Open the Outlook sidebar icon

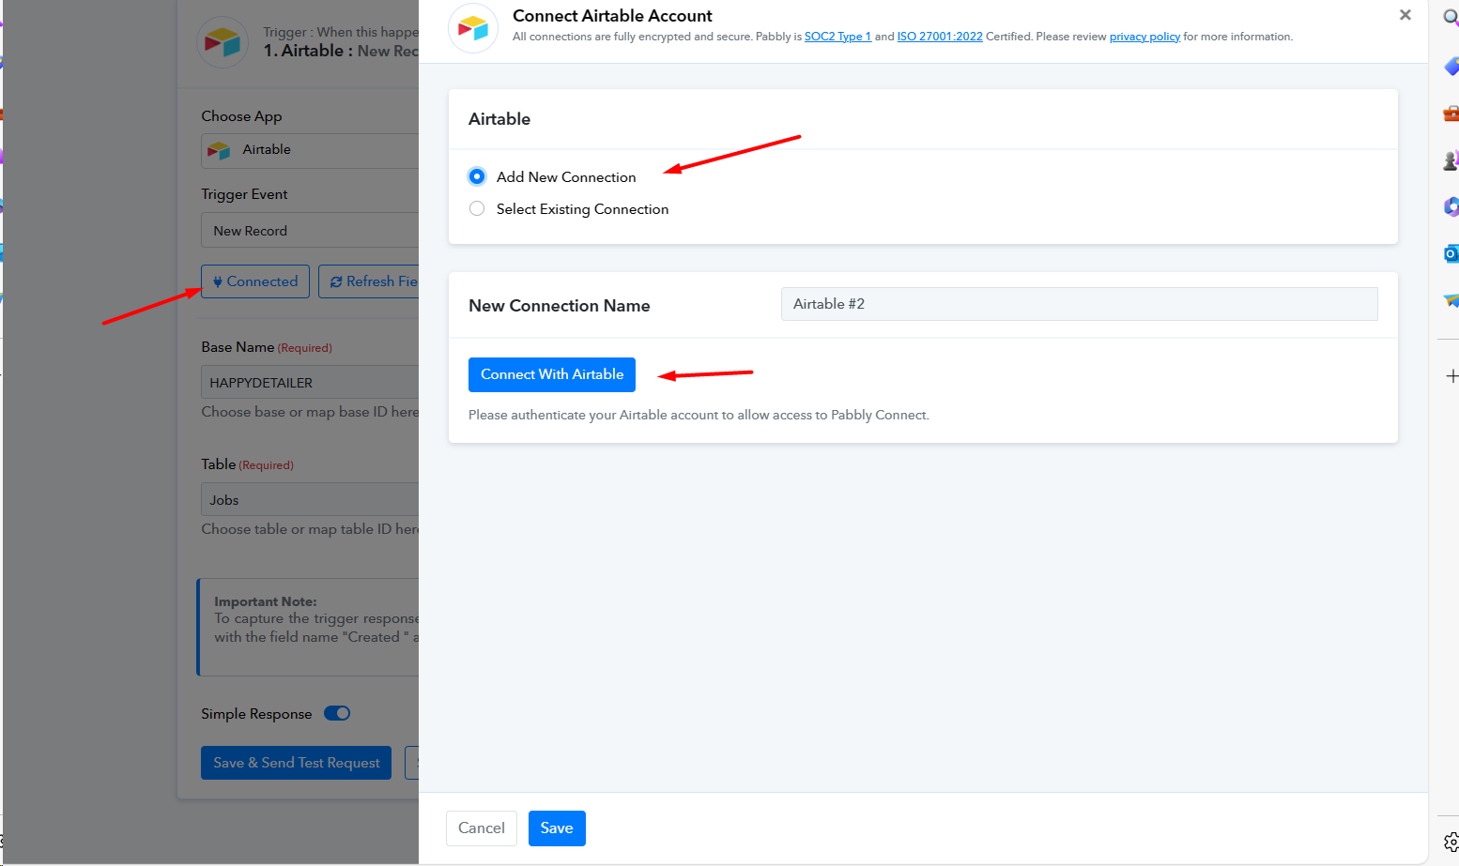pos(1451,253)
